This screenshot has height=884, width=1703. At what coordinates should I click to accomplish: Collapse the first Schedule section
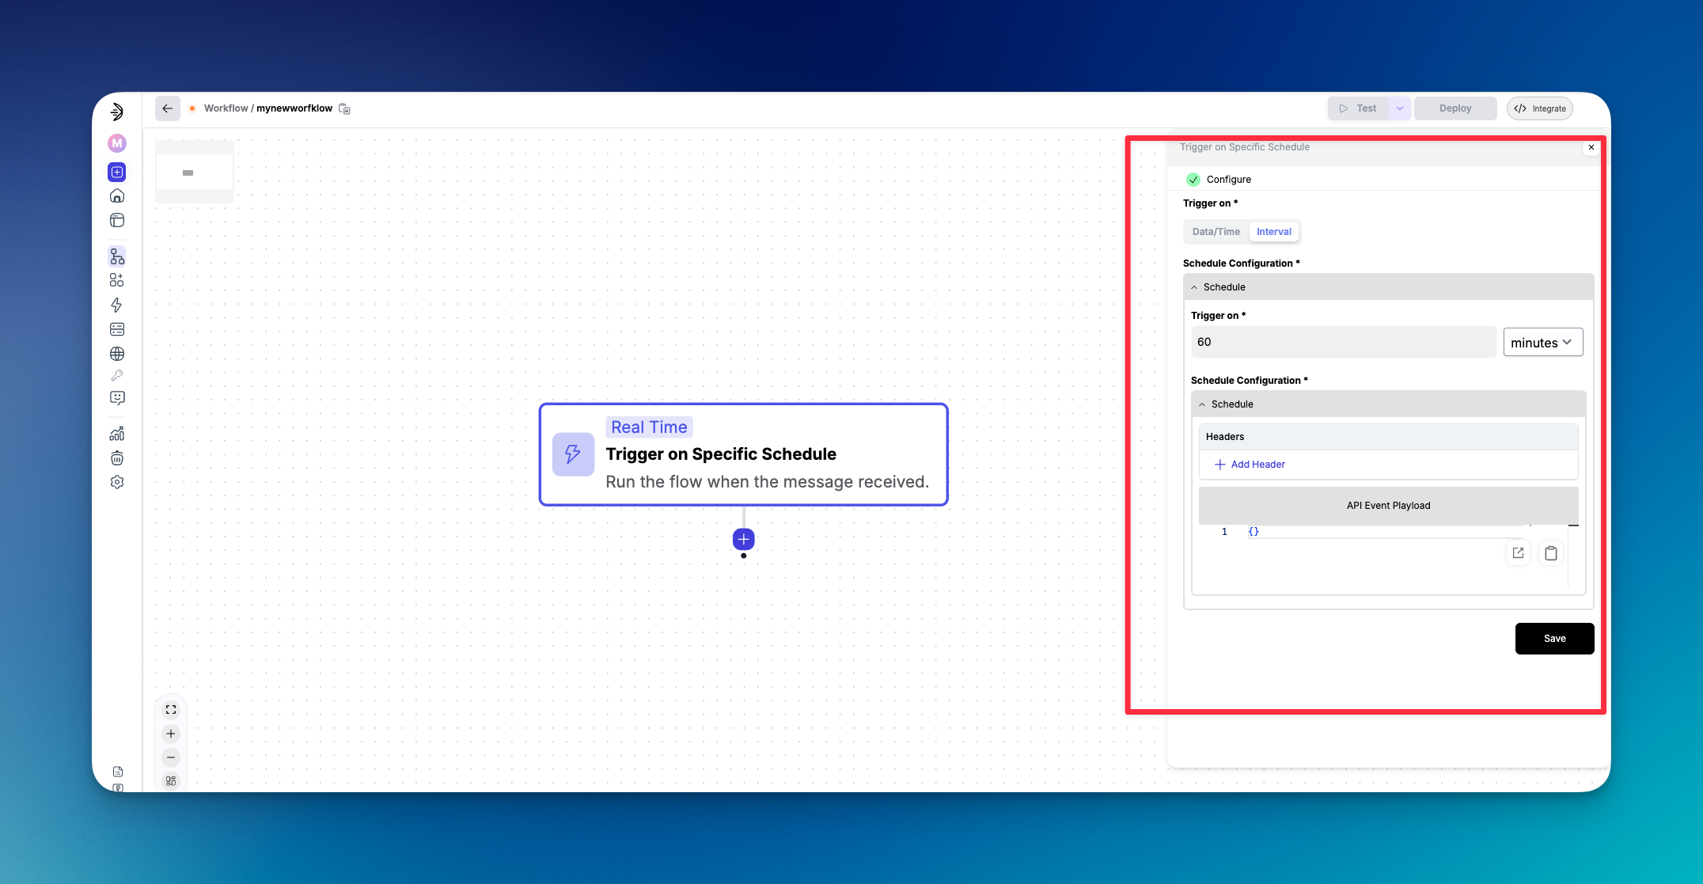(1388, 287)
